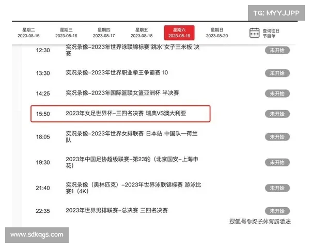Open the program 实况录像-2023年世界泳联锦标赛 跳水 女子三米板

133,50
